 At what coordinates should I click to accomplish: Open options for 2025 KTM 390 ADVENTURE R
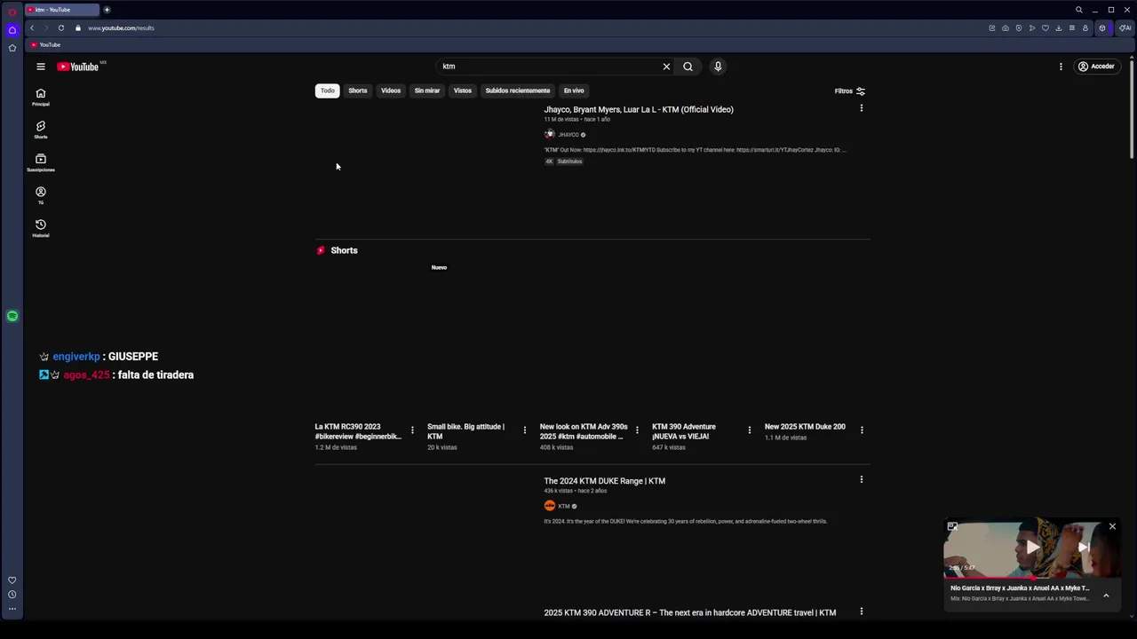pos(861,611)
